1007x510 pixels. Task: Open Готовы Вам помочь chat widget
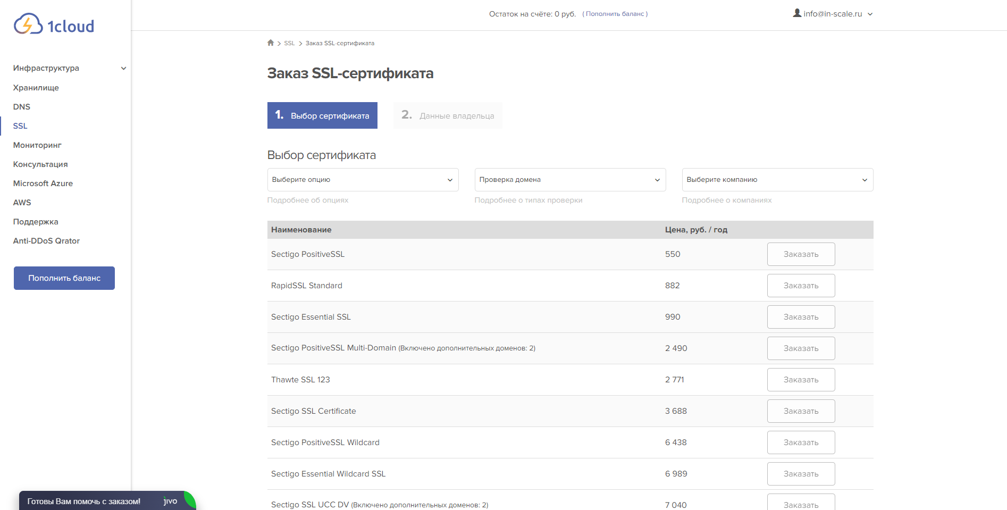(x=107, y=500)
